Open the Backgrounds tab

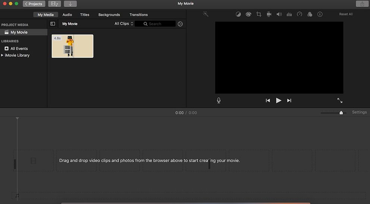109,15
